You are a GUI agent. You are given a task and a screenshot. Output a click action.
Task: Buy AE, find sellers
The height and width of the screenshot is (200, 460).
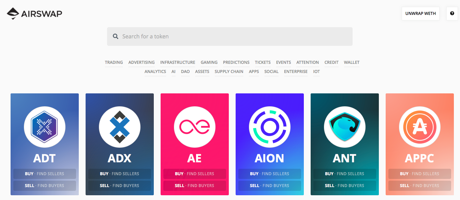coord(195,174)
